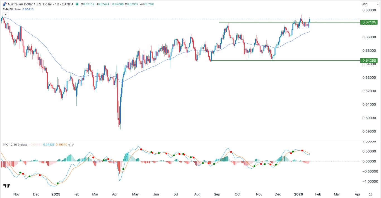Open the USD currency dropdown

click(368, 4)
